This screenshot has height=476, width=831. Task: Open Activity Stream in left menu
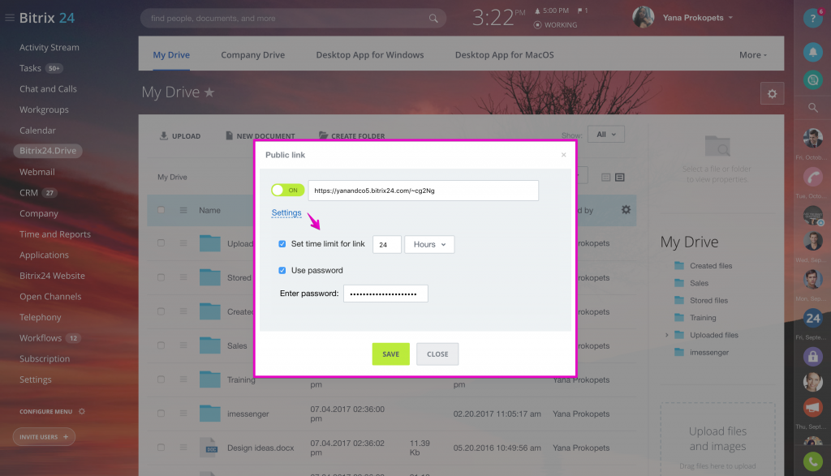coord(50,48)
